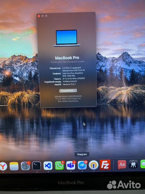Viewport: 145px width, 194px height.
Task: Close the About This Mac window
Action: click(x=39, y=16)
